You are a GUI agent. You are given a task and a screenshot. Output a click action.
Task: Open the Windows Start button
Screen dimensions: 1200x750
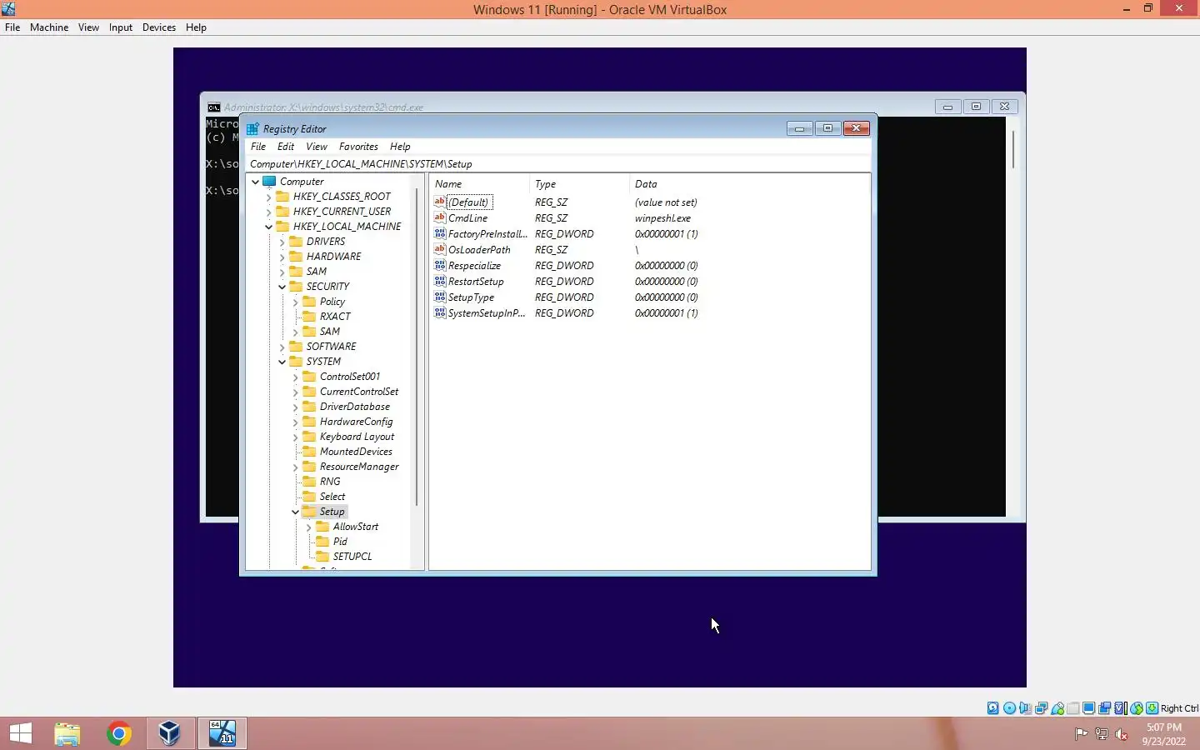(21, 733)
